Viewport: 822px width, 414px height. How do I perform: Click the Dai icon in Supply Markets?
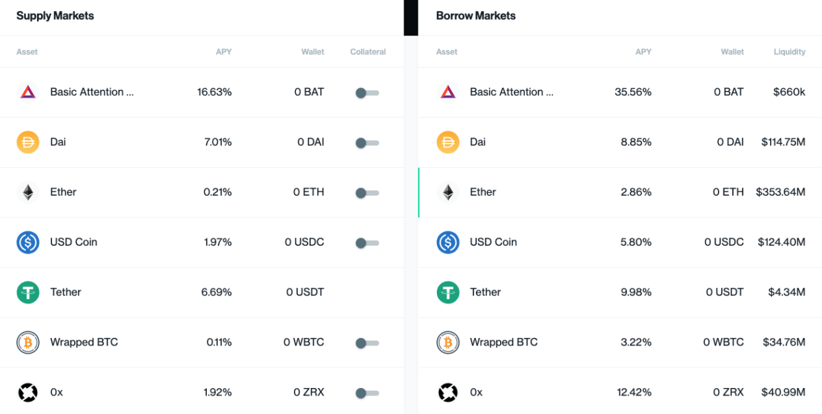tap(28, 142)
